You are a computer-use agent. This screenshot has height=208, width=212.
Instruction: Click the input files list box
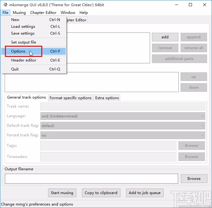108,48
